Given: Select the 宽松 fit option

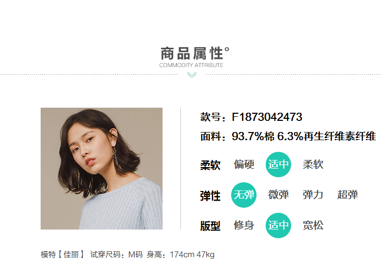Looking at the screenshot, I should coord(313,225).
